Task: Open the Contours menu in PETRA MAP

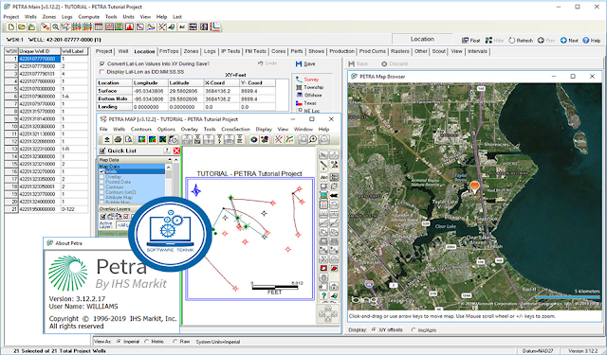Action: (x=141, y=129)
